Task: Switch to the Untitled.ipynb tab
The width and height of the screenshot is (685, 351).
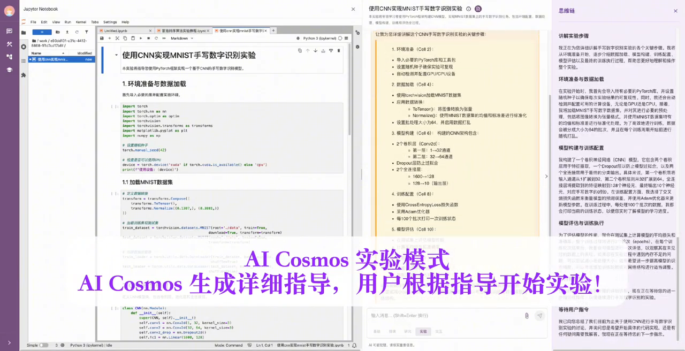Action: click(116, 31)
